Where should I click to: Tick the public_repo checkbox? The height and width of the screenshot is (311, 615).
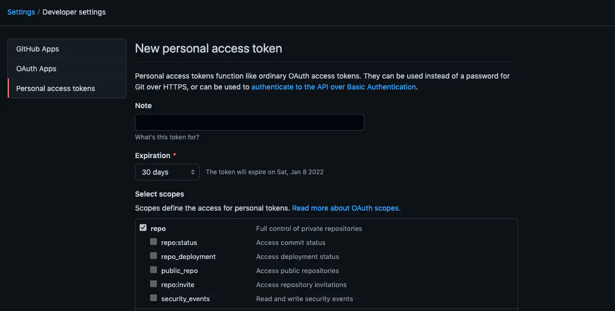point(154,270)
